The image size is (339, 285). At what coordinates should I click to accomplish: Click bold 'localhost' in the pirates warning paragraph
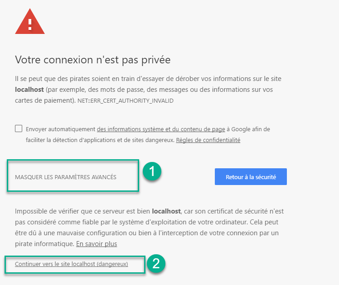[x=29, y=90]
